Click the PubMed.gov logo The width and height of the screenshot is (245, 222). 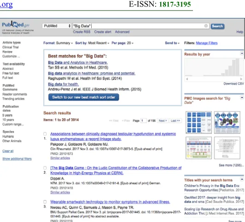pos(16,25)
